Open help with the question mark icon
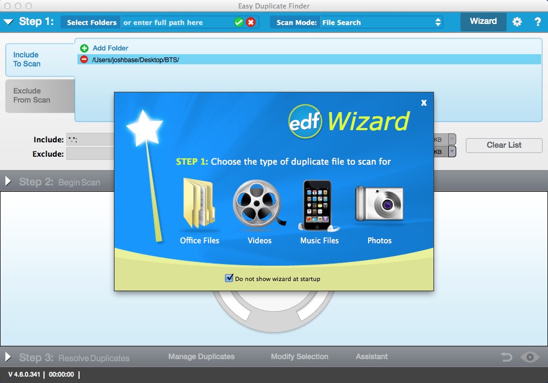Image resolution: width=548 pixels, height=383 pixels. [537, 22]
